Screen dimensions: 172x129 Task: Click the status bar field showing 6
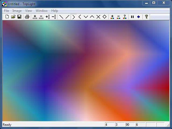140,125
